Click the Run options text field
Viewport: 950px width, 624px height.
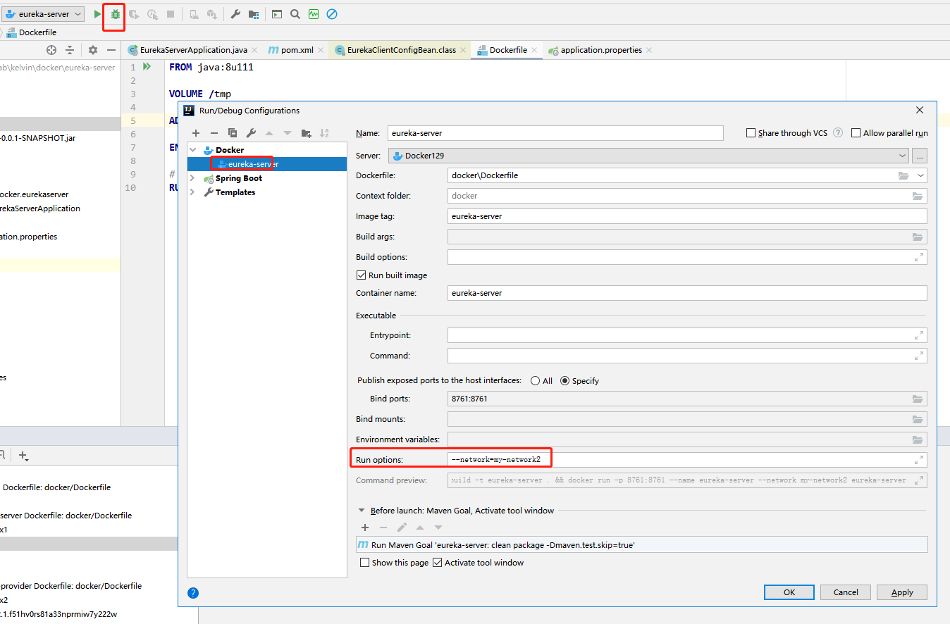click(x=687, y=460)
